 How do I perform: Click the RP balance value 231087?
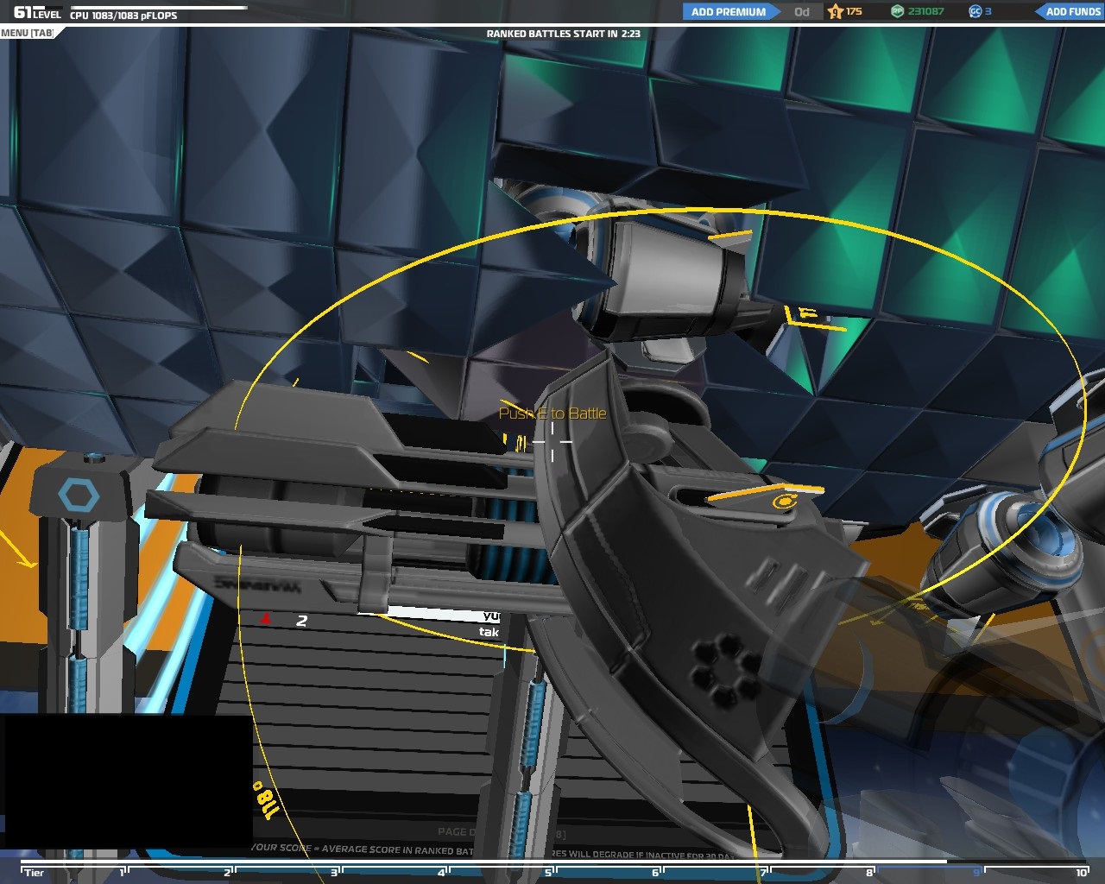coord(925,11)
